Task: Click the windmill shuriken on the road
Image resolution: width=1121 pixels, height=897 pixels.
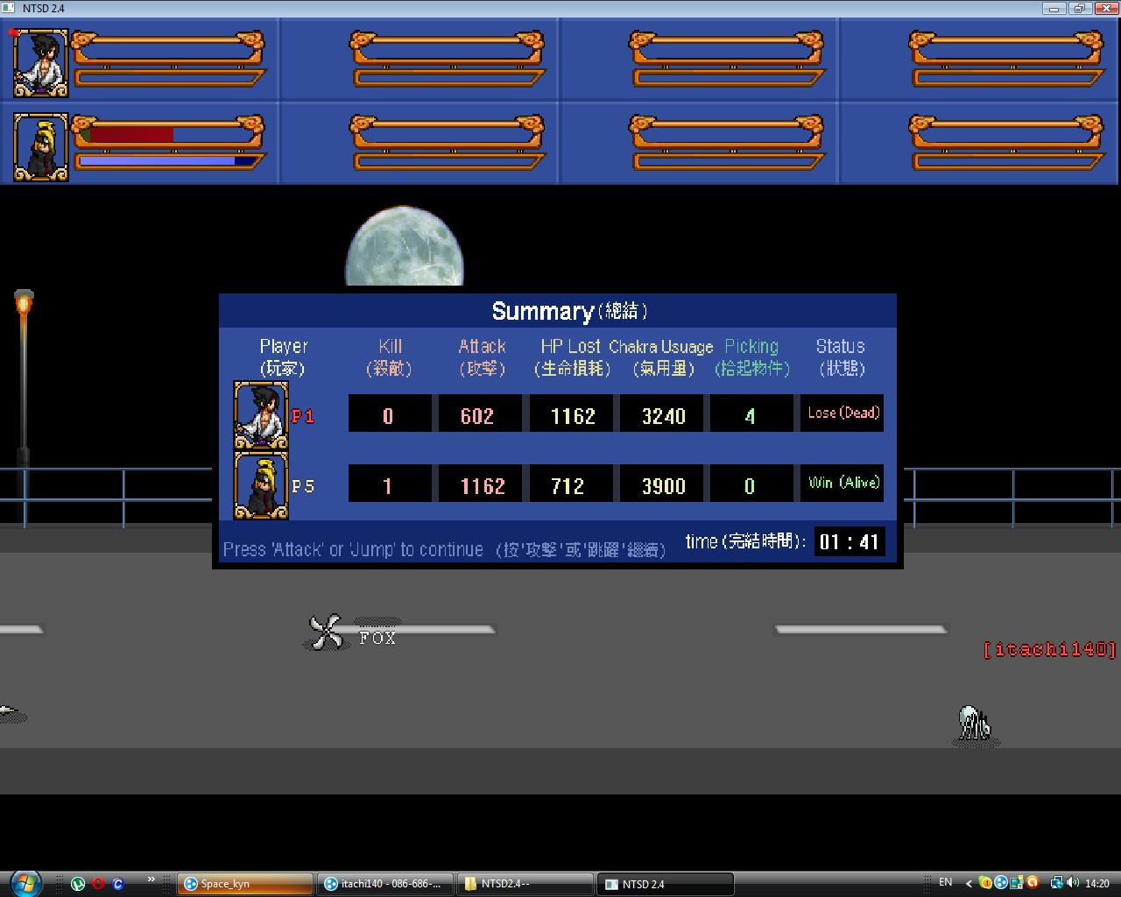Action: click(327, 632)
